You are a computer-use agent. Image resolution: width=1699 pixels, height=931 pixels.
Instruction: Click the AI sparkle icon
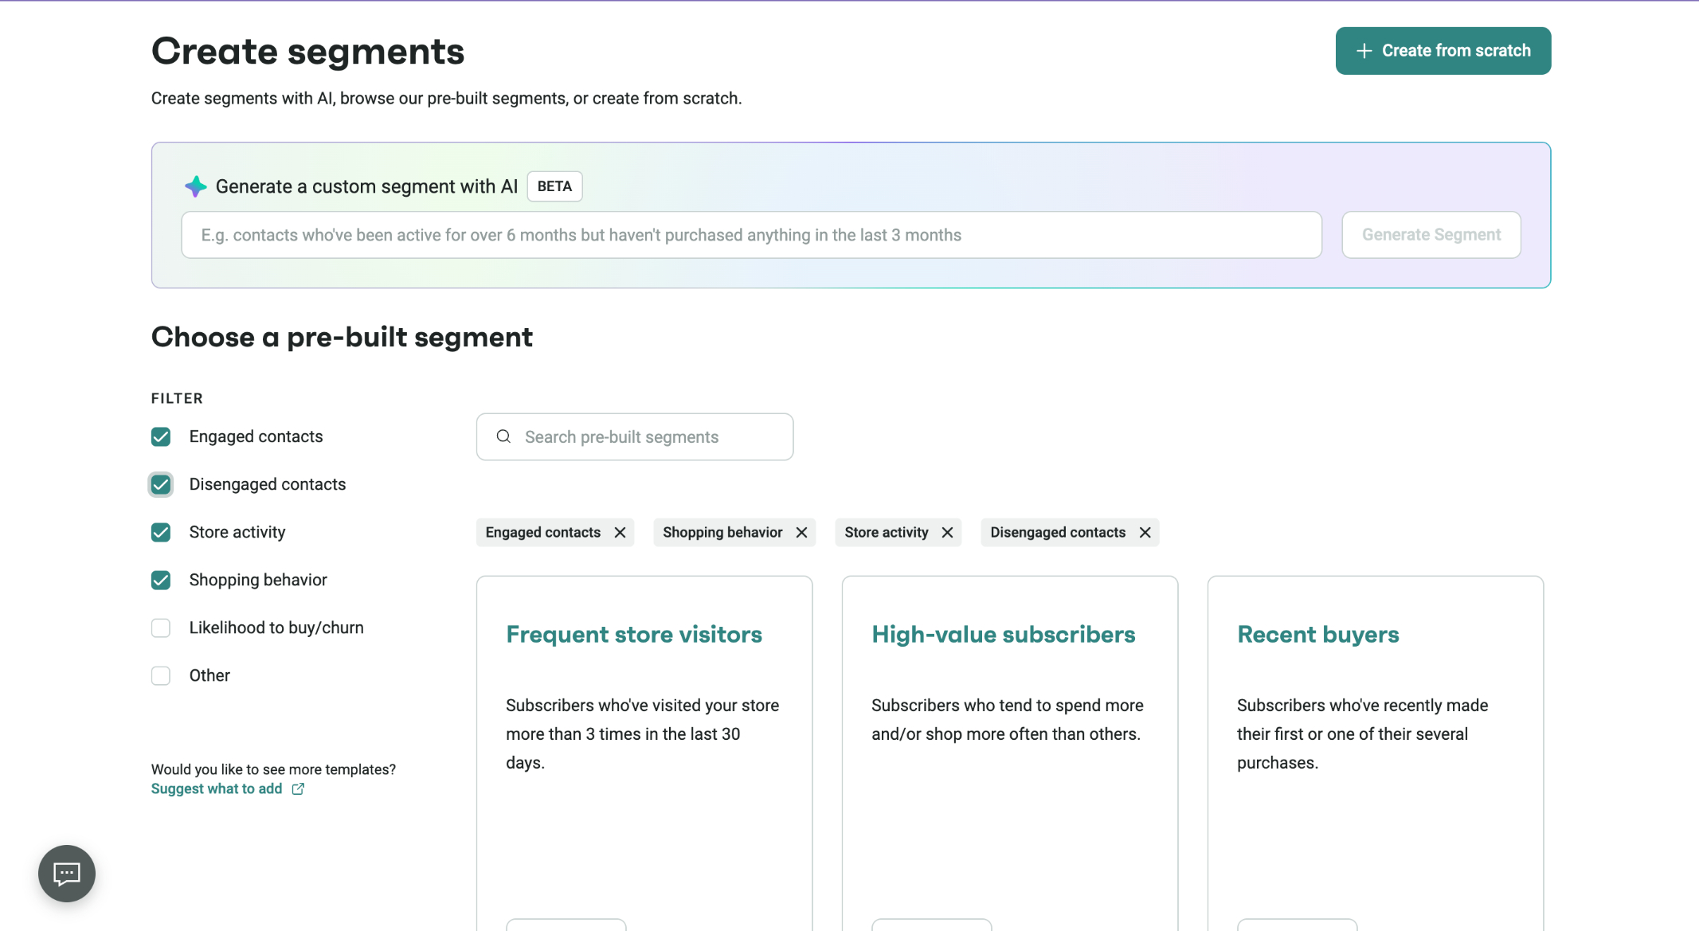(x=196, y=186)
